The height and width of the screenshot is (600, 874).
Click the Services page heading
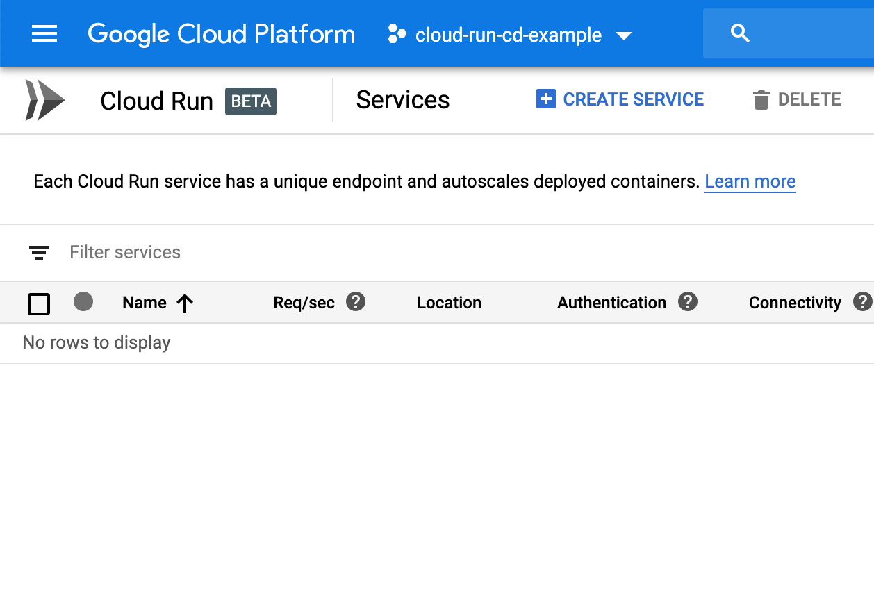403,100
